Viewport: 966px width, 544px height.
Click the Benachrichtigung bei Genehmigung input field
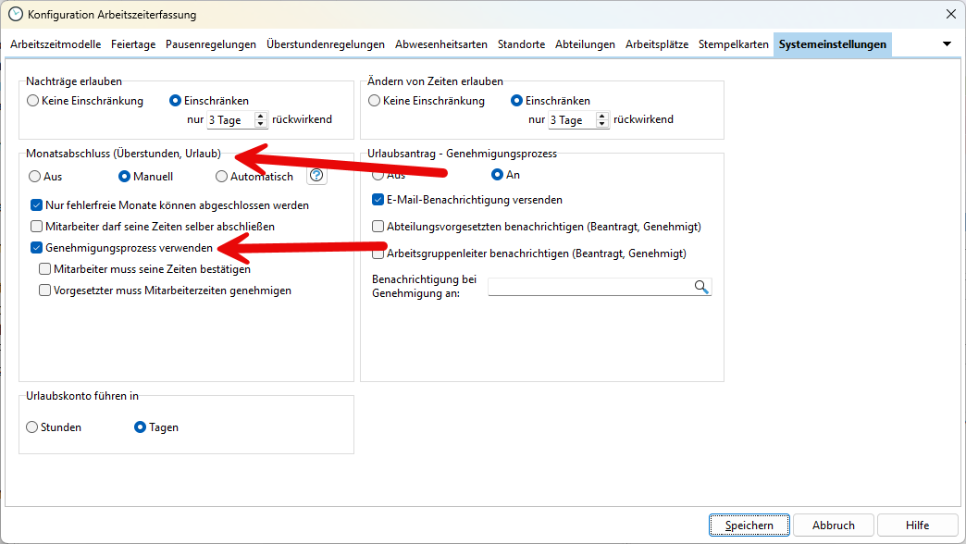coord(589,287)
